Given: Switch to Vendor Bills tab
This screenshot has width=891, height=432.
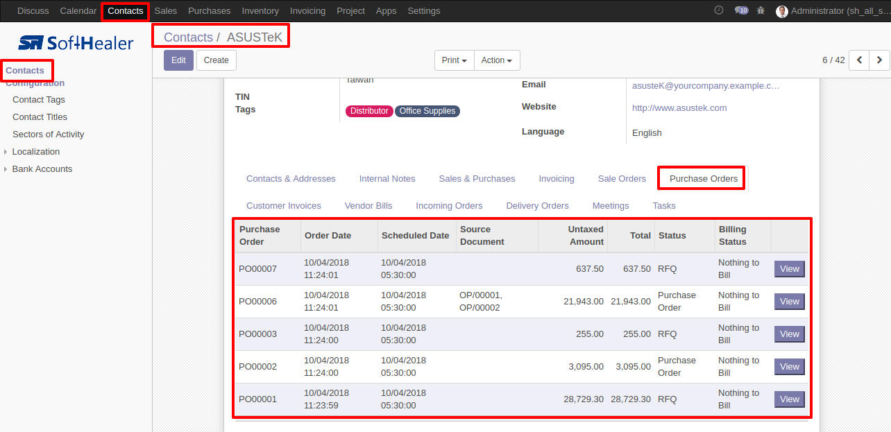Looking at the screenshot, I should tap(368, 206).
